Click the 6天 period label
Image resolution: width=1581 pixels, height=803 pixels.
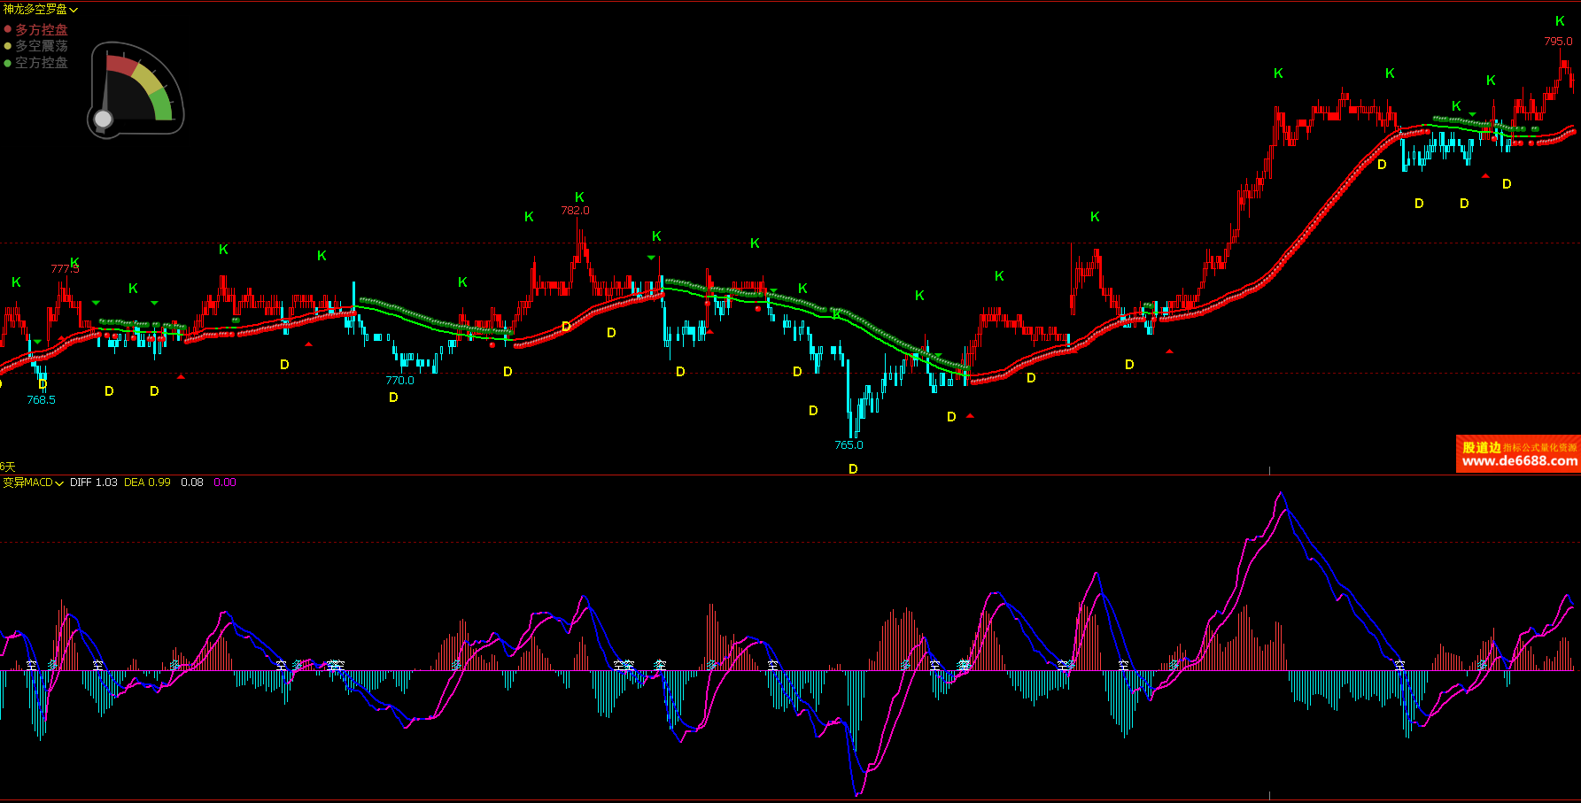(8, 467)
